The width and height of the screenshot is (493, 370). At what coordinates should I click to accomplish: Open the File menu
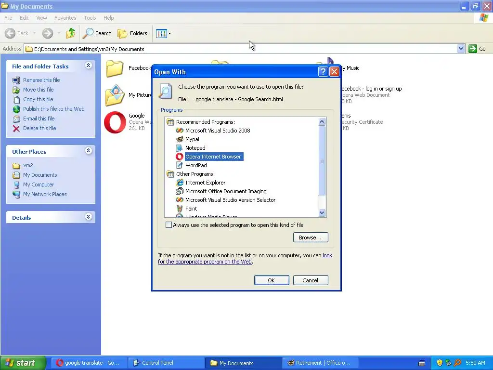8,18
